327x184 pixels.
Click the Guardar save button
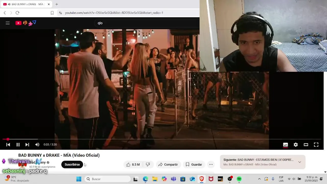(194, 165)
